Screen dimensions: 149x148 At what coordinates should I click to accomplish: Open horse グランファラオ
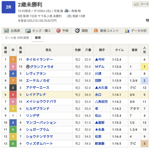42,67
